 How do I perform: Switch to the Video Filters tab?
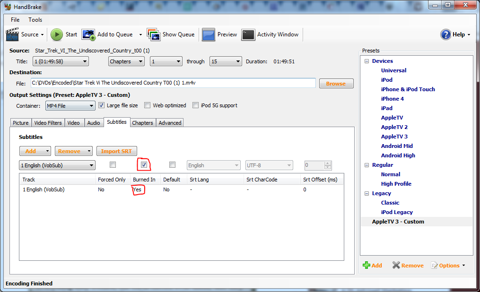tap(48, 122)
